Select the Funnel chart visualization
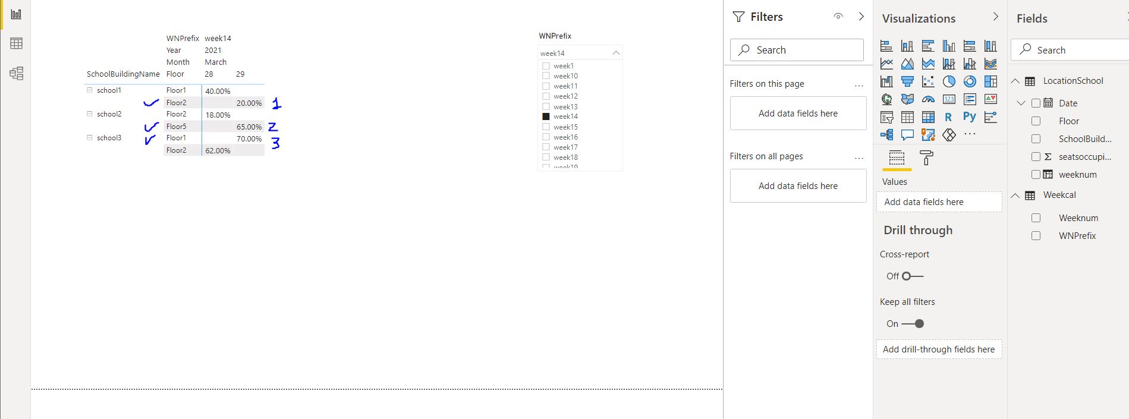 click(x=907, y=81)
